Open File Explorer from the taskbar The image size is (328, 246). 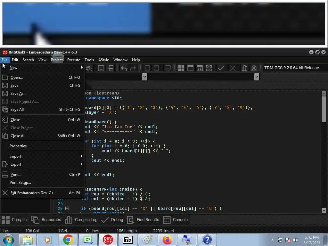(28, 240)
